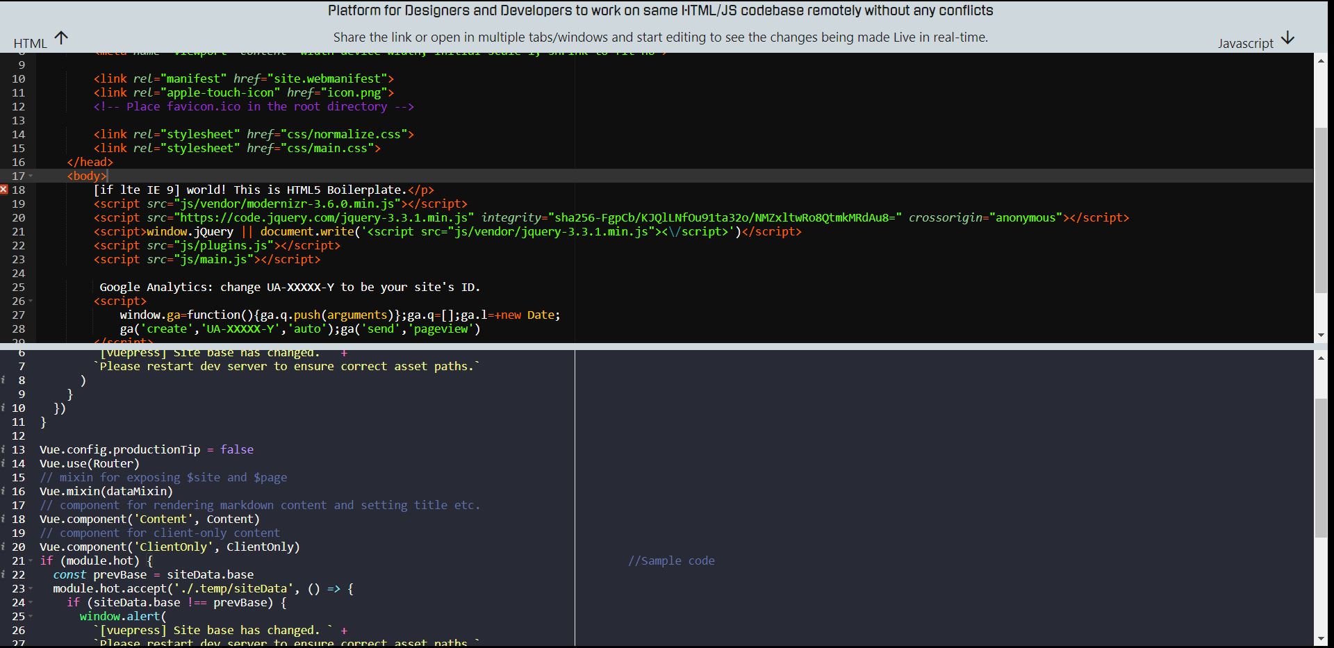The width and height of the screenshot is (1334, 648).
Task: Click the window.ga=function line
Action: [x=340, y=315]
